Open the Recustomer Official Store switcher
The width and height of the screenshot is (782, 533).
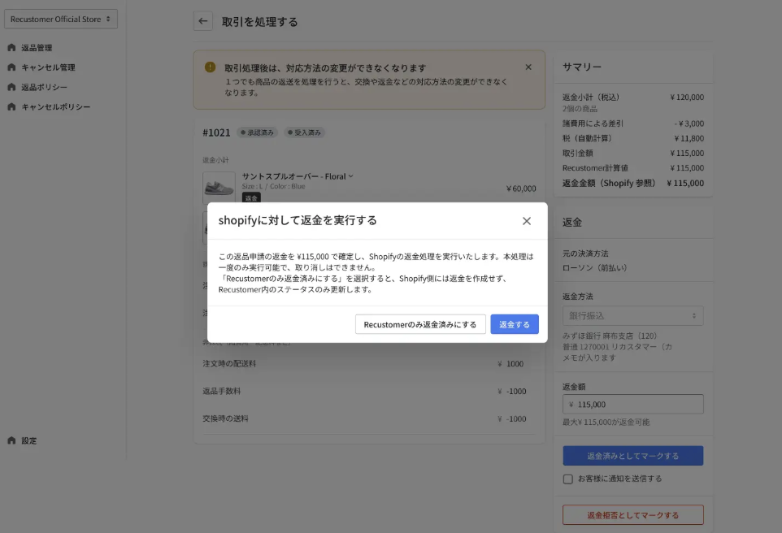60,18
